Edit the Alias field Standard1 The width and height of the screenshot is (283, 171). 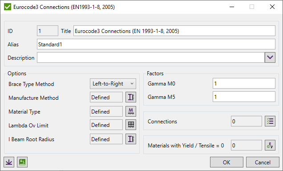156,44
